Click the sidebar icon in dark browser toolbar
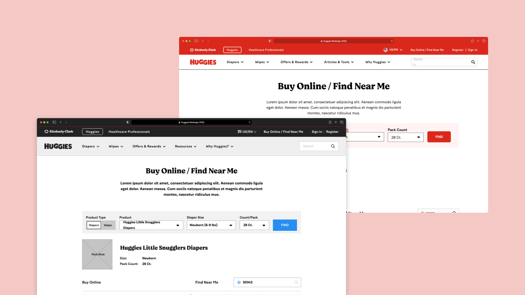 54,122
